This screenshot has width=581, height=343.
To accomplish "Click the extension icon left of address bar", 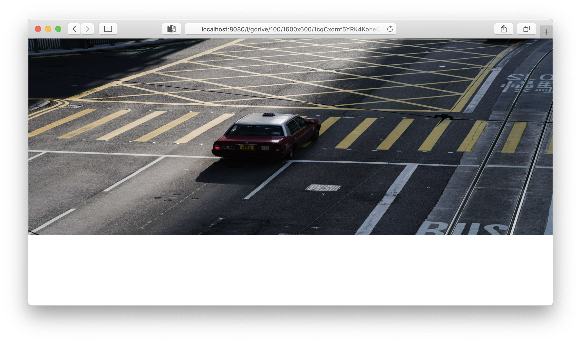I will pos(171,29).
